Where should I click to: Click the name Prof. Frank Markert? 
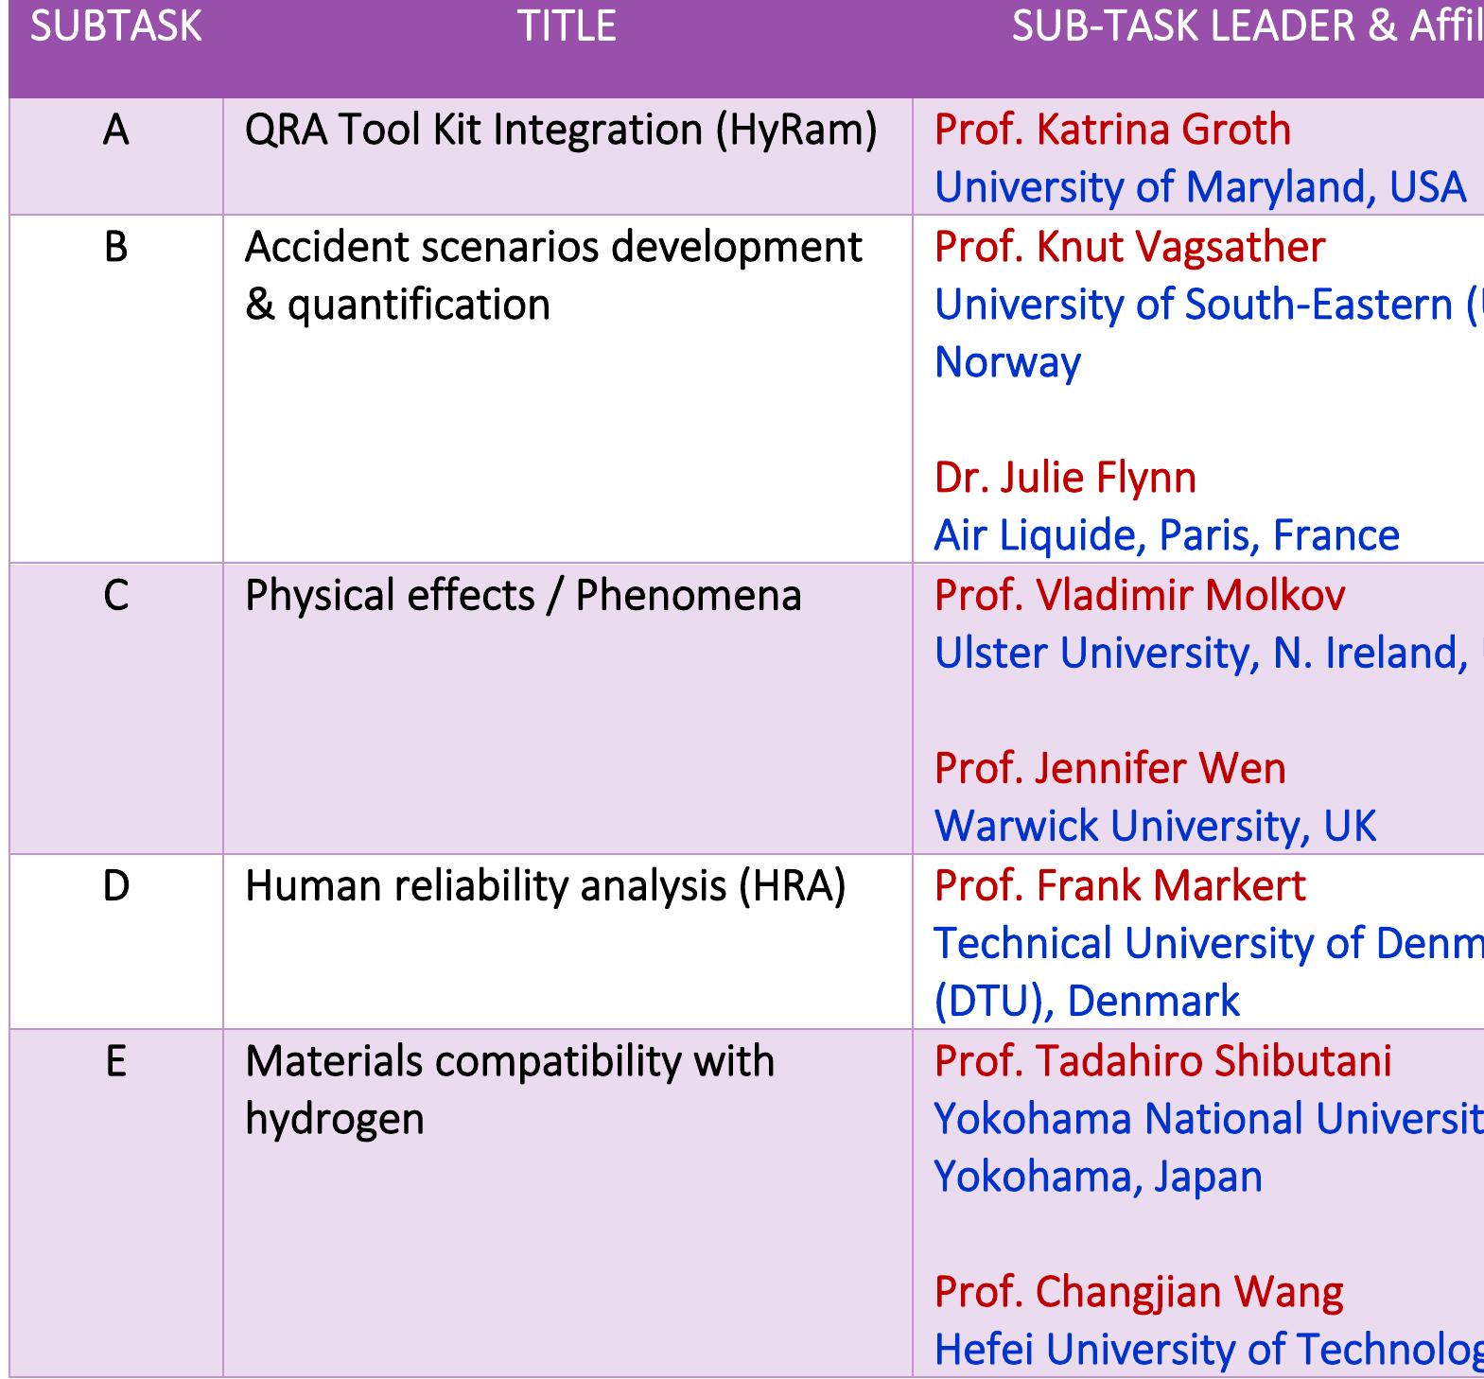(x=1120, y=886)
